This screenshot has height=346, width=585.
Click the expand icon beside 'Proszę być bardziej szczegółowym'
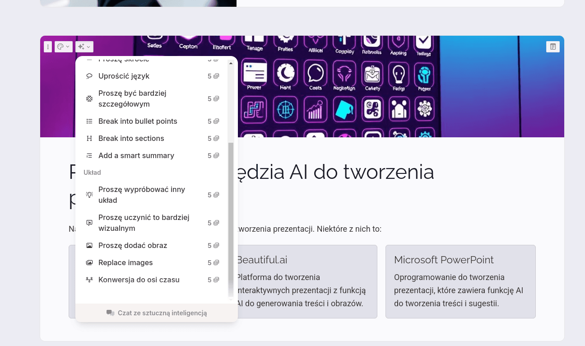click(x=89, y=98)
